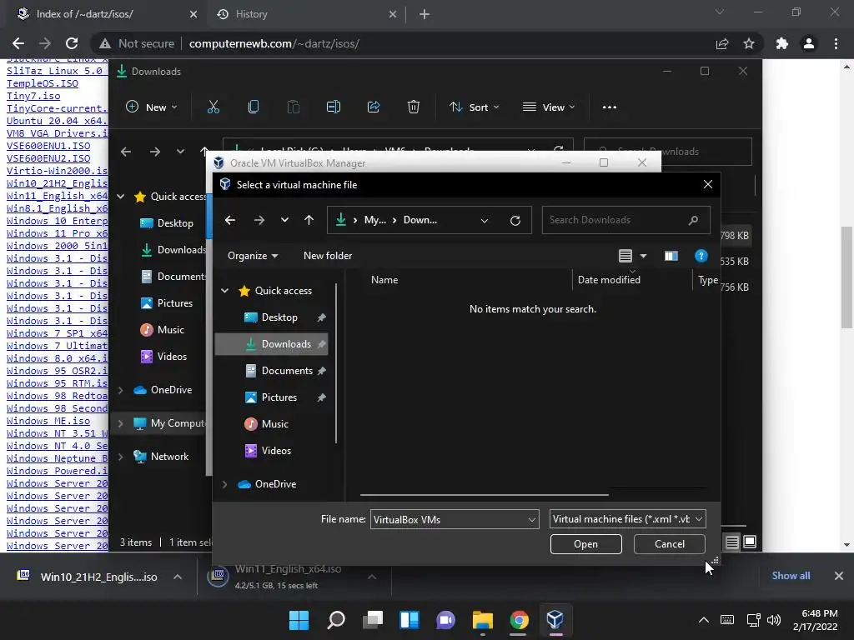Click Copy icon in Downloads toolbar
854x640 pixels.
click(254, 107)
